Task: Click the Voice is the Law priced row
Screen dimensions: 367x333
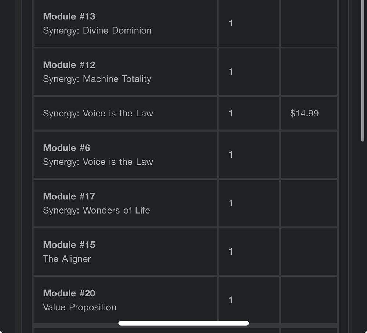Action: click(x=185, y=113)
